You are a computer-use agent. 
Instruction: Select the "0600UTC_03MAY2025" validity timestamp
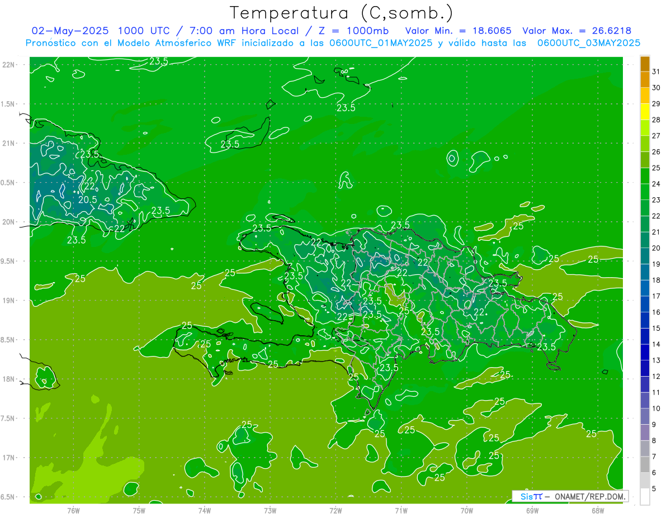pyautogui.click(x=589, y=43)
